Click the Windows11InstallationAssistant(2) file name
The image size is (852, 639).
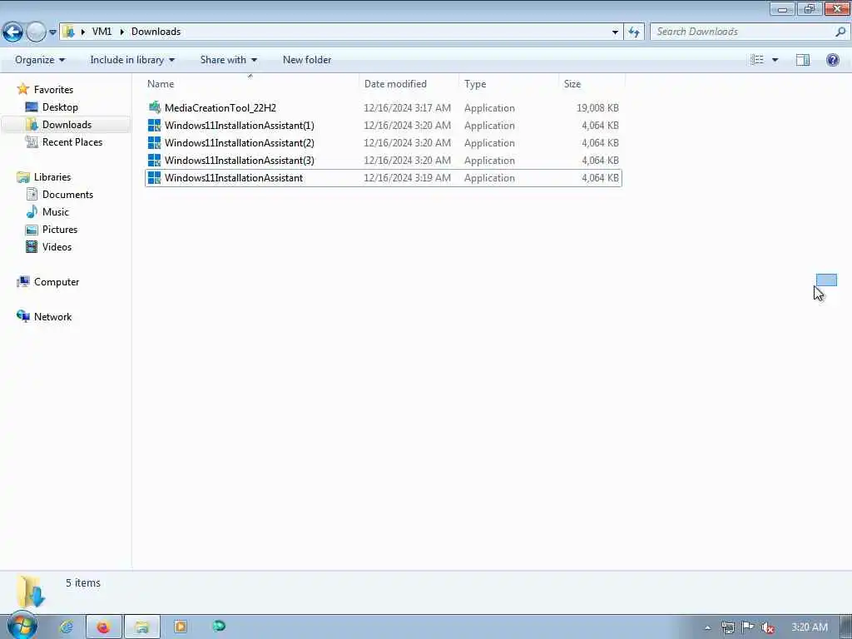[x=239, y=143]
